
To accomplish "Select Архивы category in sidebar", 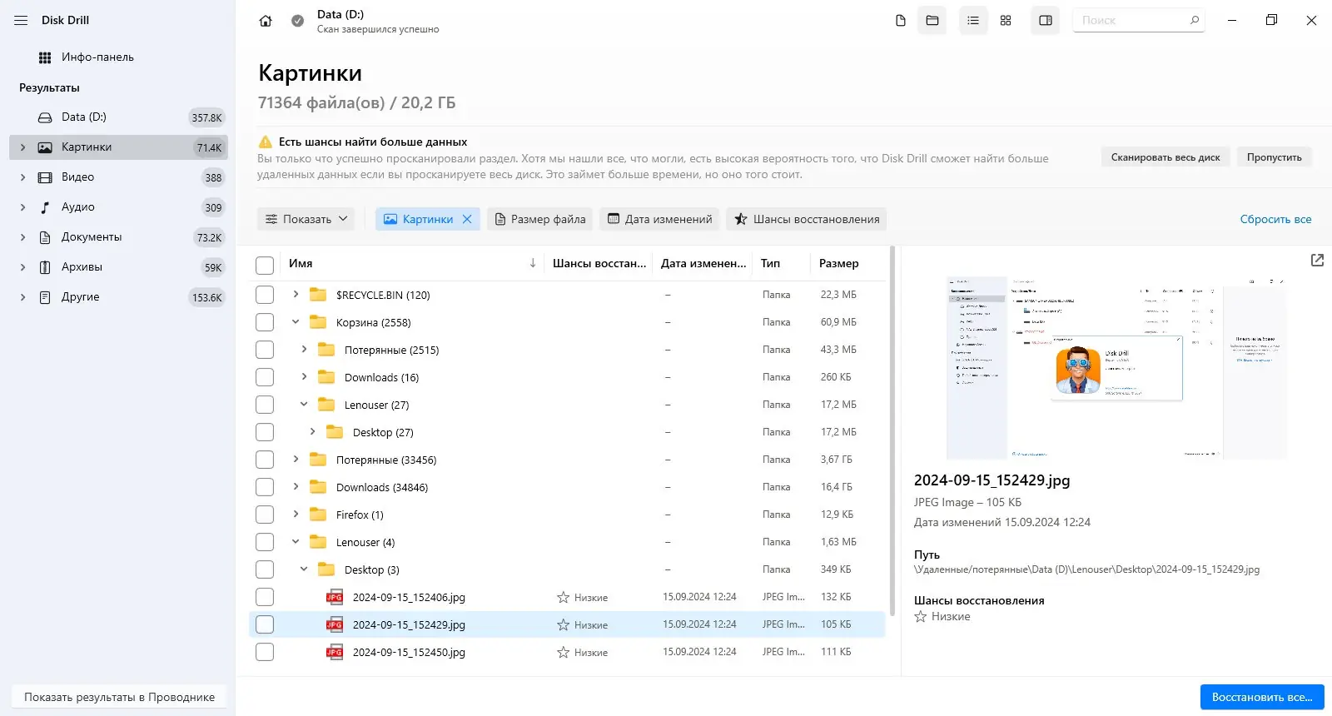I will point(118,267).
